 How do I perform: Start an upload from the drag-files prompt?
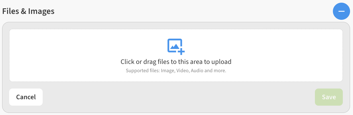coord(176,62)
